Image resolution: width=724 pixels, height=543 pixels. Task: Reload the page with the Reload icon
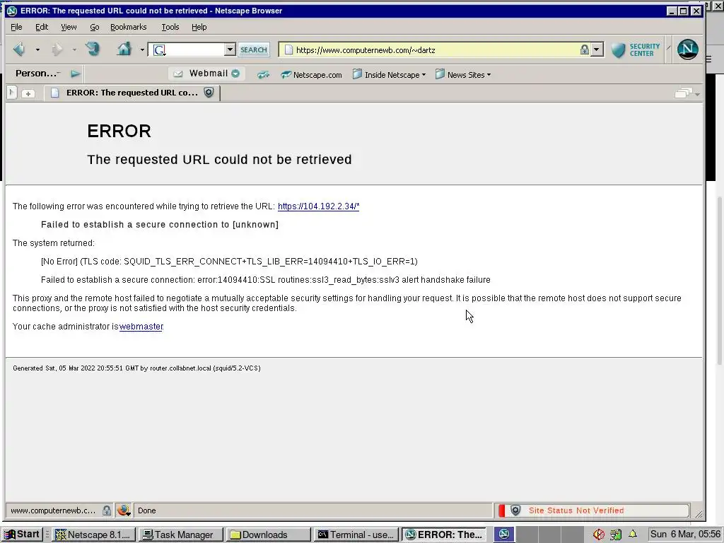[x=93, y=49]
